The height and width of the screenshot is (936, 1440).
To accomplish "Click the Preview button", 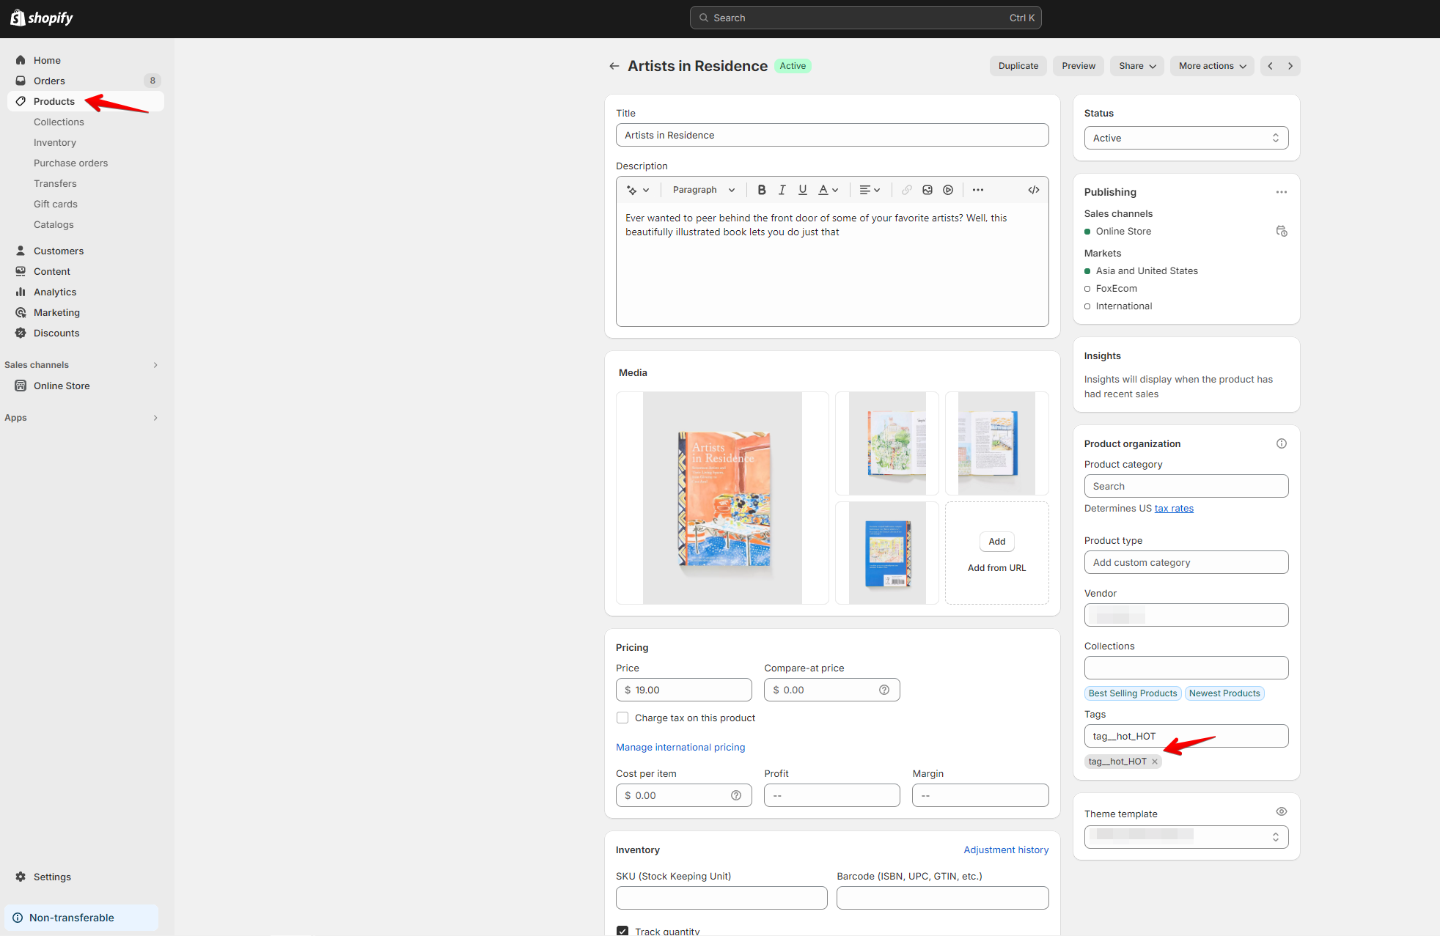I will click(1079, 66).
